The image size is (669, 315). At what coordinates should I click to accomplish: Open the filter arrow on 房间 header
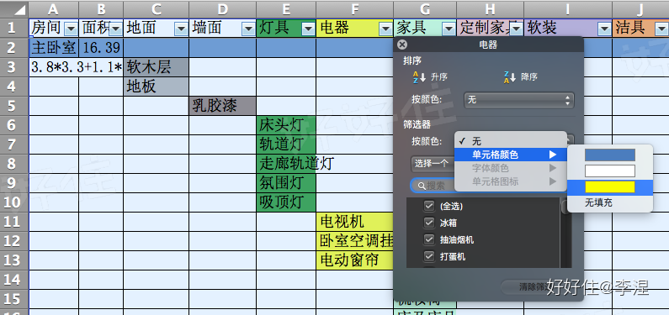(71, 29)
